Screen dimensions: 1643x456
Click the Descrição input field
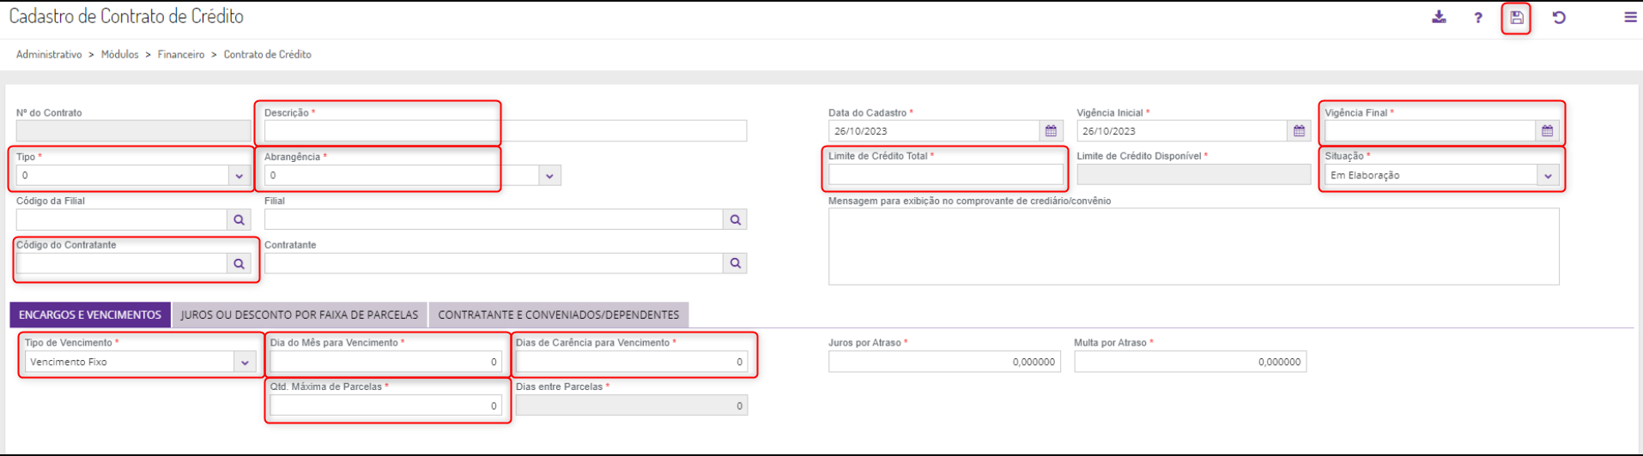click(x=505, y=131)
